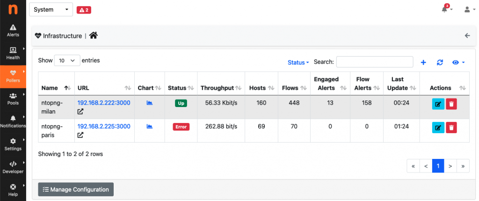This screenshot has width=479, height=201.
Task: Add a new instance with plus icon
Action: coord(423,62)
